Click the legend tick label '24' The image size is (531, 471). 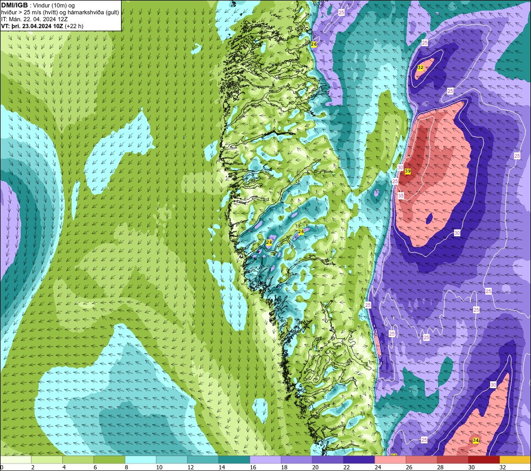pos(378,467)
